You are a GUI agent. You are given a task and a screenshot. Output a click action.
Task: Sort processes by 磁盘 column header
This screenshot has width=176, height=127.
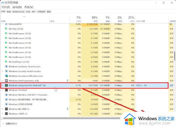click(x=105, y=19)
